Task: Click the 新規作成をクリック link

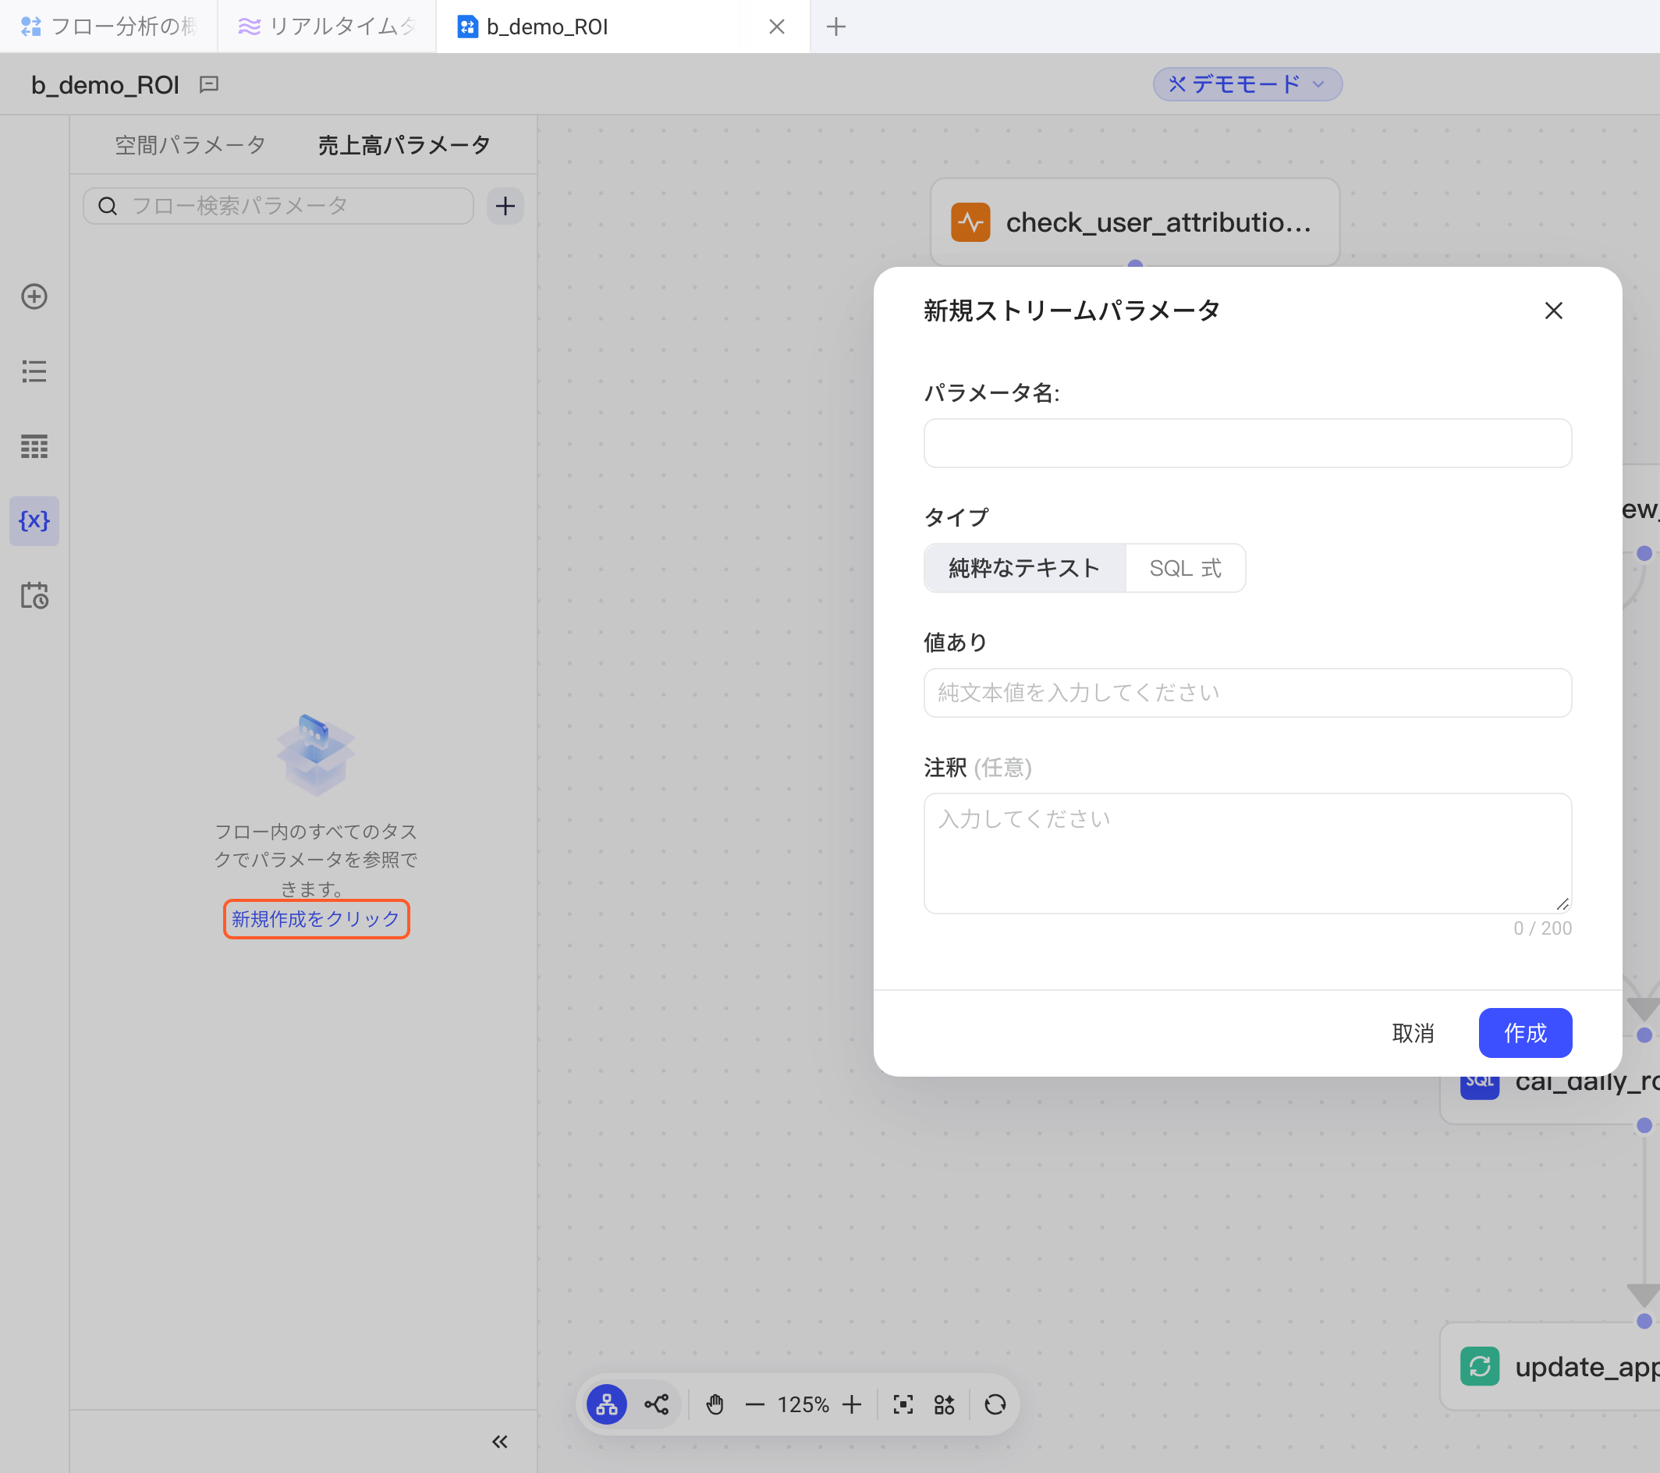Action: tap(316, 919)
